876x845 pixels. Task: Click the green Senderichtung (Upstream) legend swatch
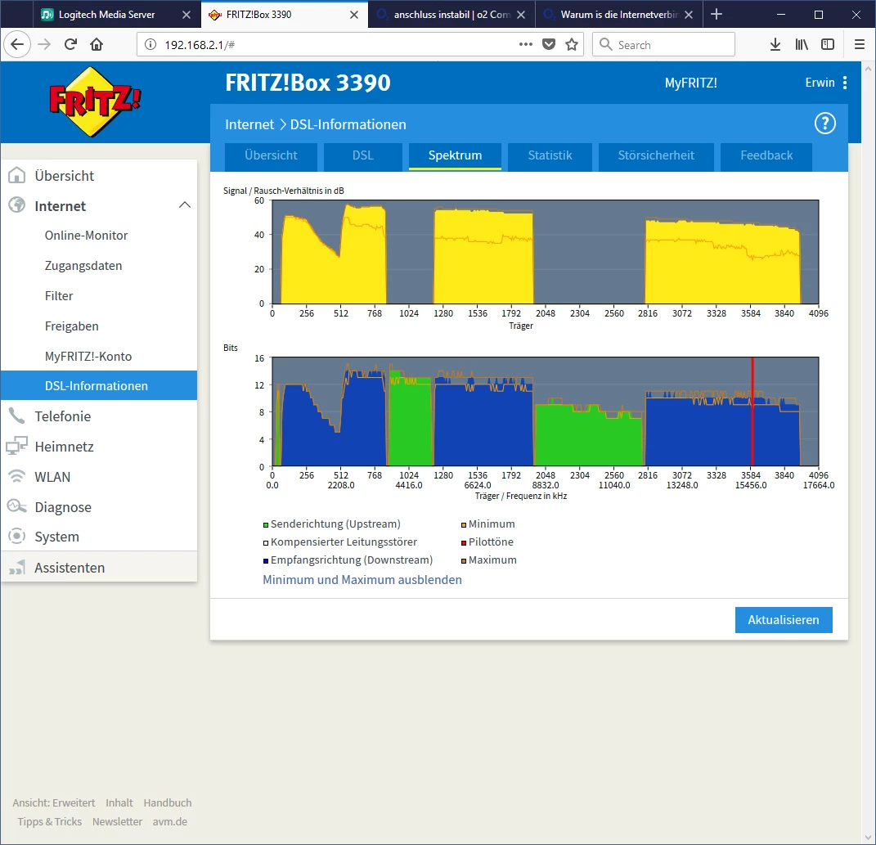click(x=266, y=525)
